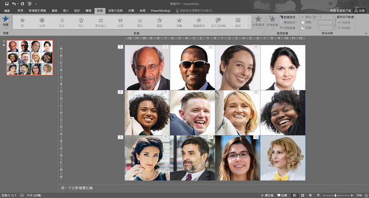Click the Save icon in quick access toolbar

pyautogui.click(x=6, y=3)
